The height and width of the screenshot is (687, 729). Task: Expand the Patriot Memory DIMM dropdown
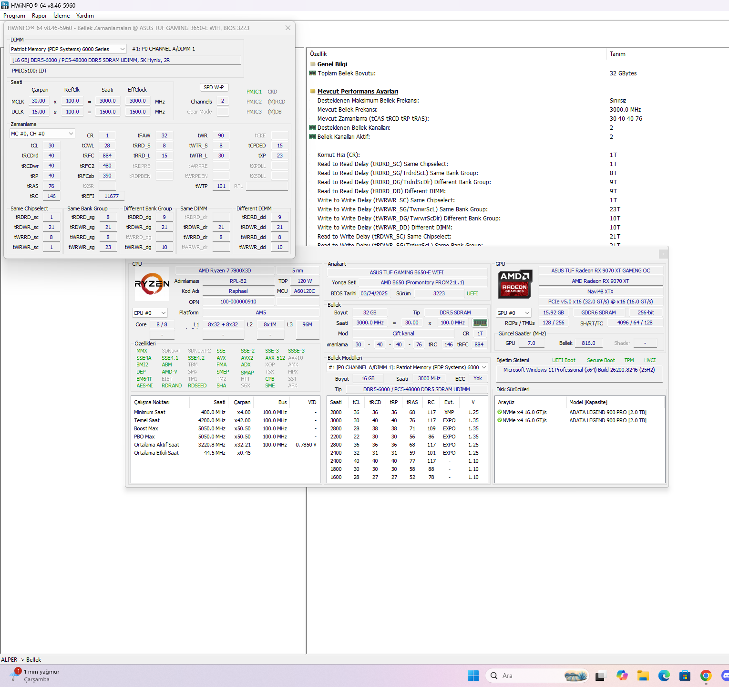(x=68, y=49)
